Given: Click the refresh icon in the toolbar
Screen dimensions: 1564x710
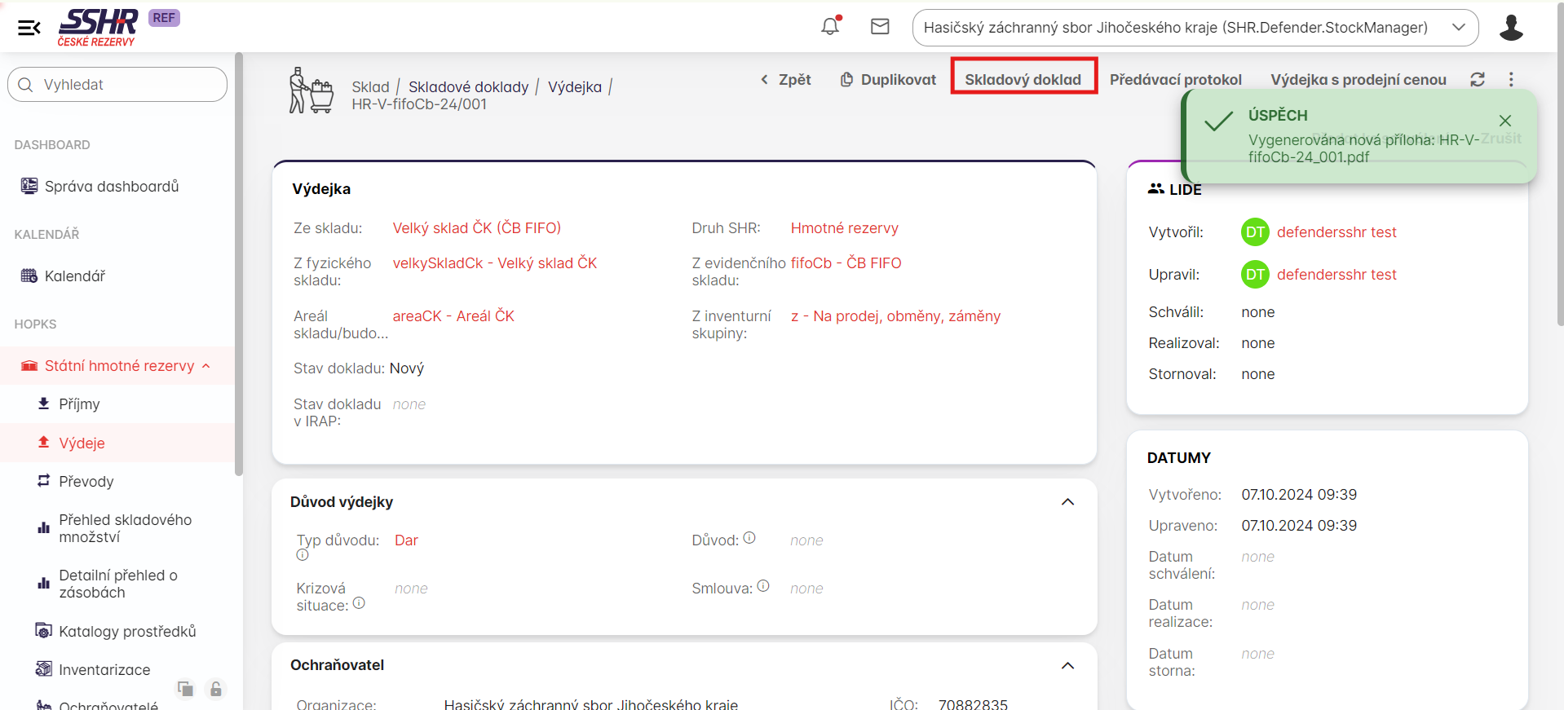Looking at the screenshot, I should (1477, 79).
